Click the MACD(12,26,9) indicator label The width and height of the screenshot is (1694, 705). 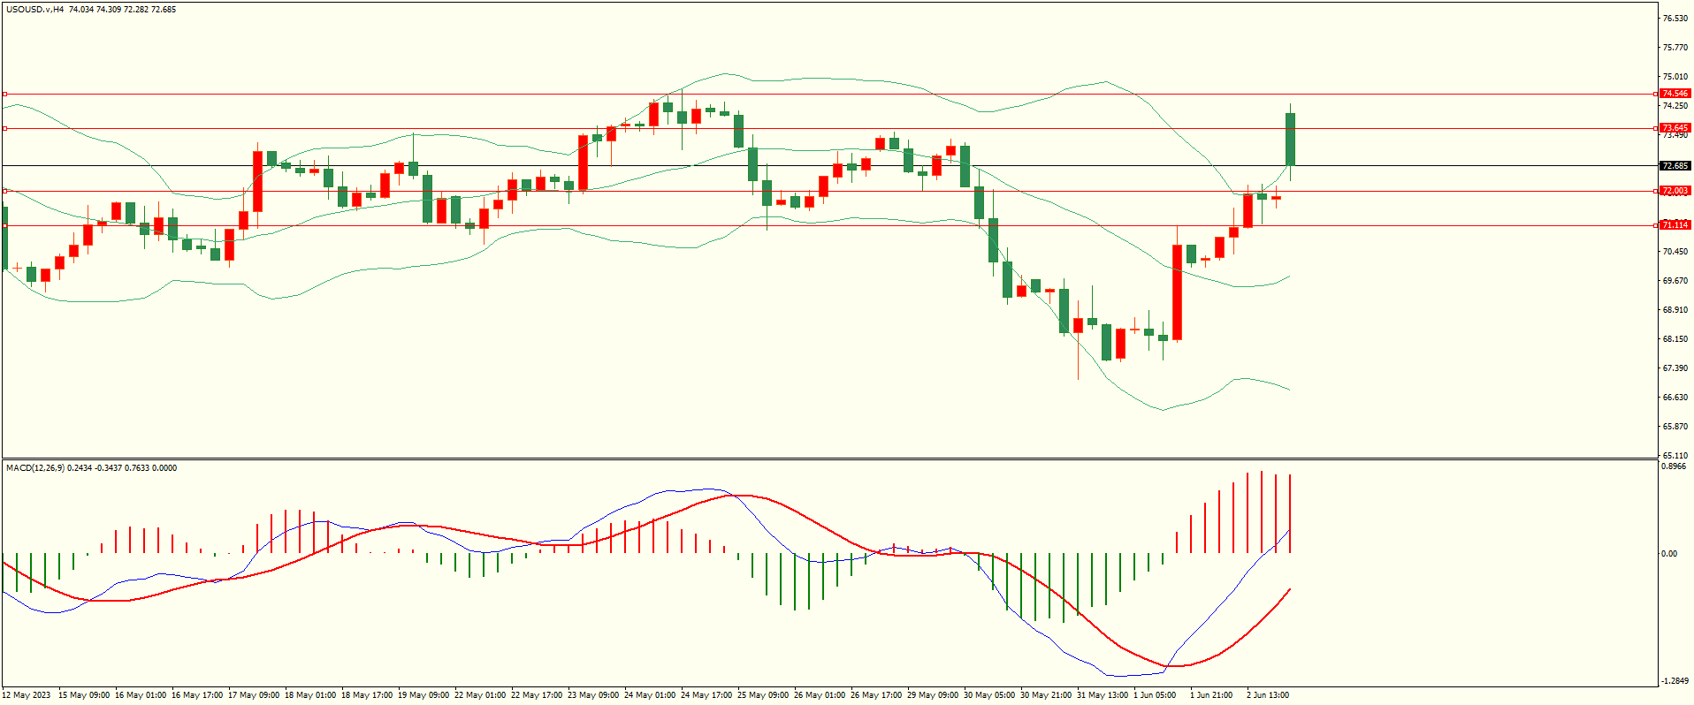(34, 468)
